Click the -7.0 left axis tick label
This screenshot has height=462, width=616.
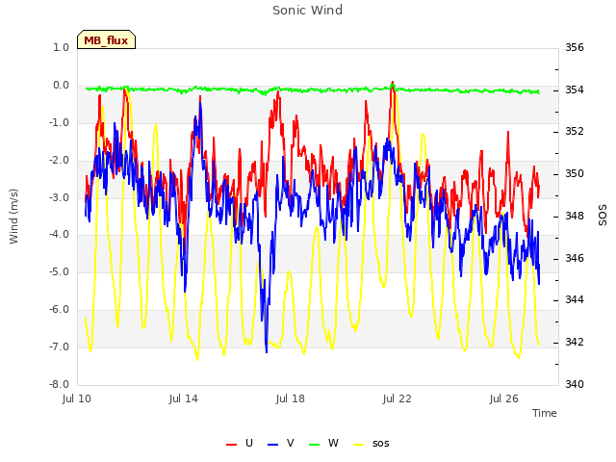click(59, 346)
